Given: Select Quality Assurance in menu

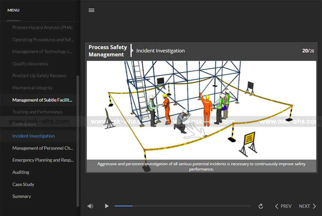Looking at the screenshot, I should (30, 64).
